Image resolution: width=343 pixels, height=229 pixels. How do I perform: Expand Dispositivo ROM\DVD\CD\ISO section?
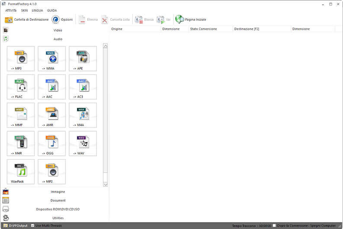(x=58, y=209)
